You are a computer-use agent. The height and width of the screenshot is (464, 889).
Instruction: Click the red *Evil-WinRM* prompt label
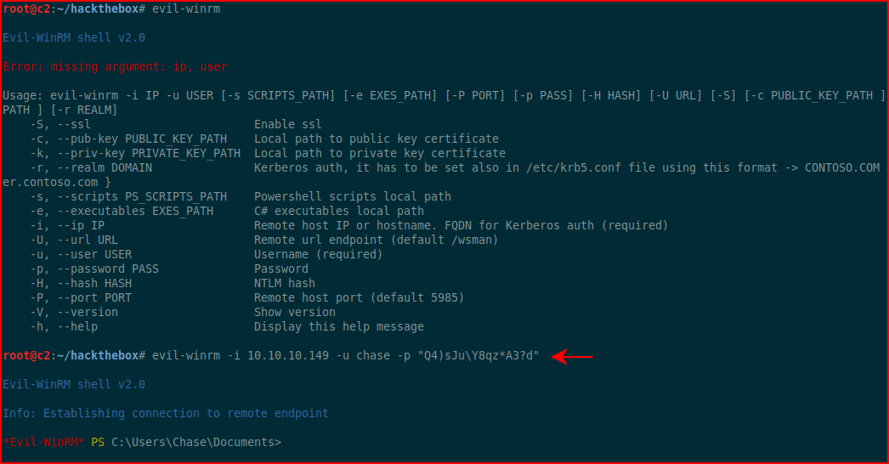click(x=43, y=443)
